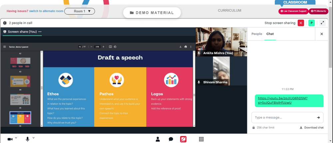Image resolution: width=333 pixels, height=143 pixels.
Task: Send the chat message arrow
Action: [318, 117]
